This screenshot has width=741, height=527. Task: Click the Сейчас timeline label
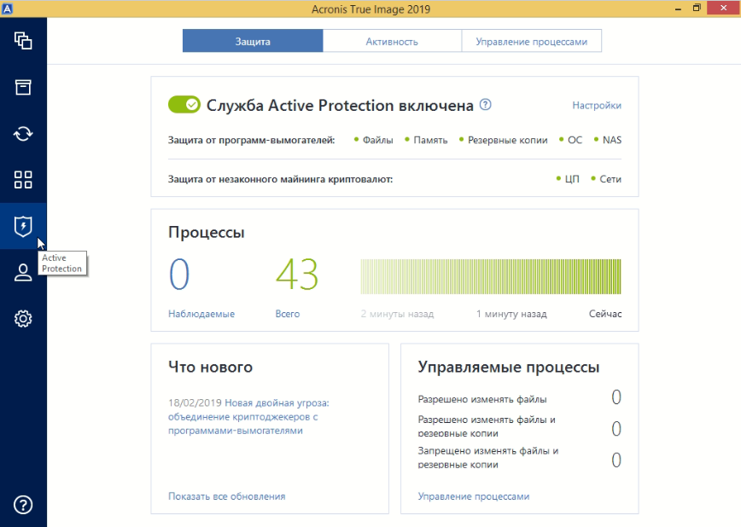pos(605,314)
